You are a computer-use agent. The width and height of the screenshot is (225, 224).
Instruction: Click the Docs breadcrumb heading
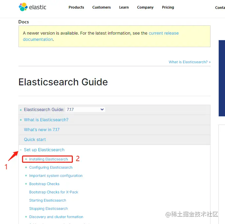click(x=24, y=22)
